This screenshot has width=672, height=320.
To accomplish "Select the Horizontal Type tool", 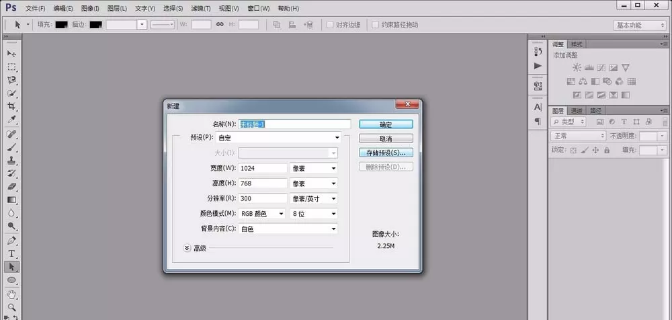I will coord(11,253).
